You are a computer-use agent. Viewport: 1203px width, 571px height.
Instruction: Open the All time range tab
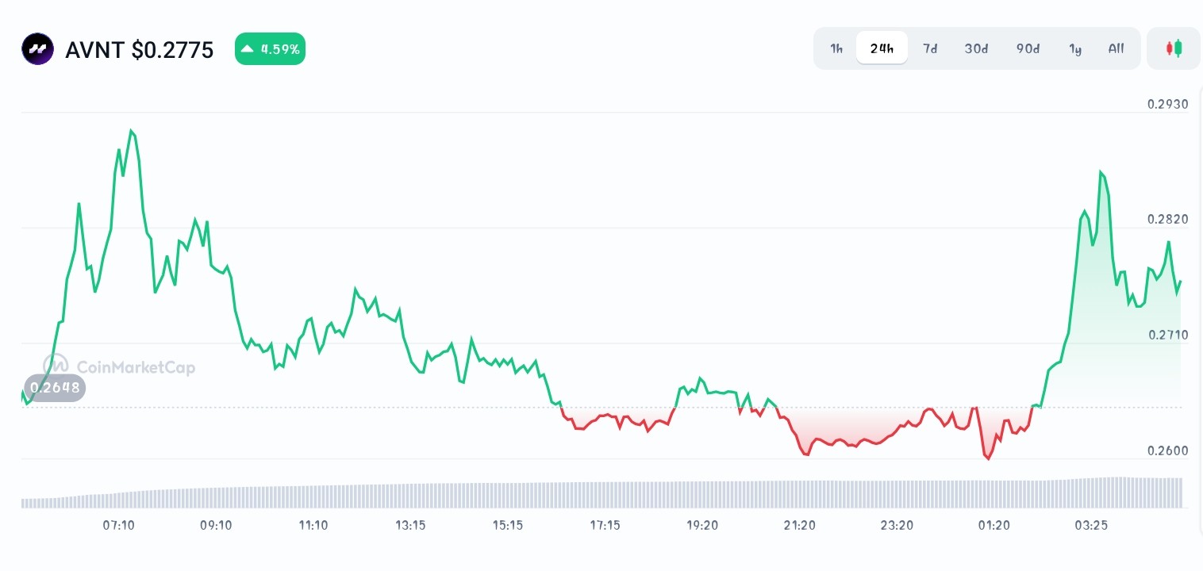(x=1116, y=48)
